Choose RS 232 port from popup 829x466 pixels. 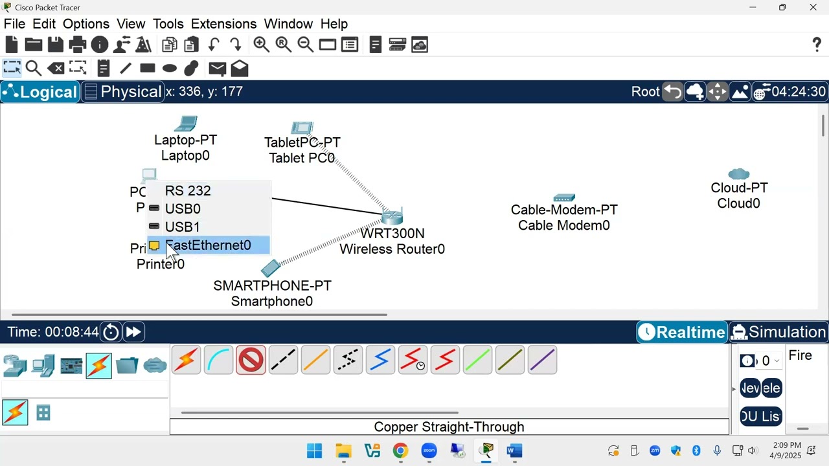208,191
